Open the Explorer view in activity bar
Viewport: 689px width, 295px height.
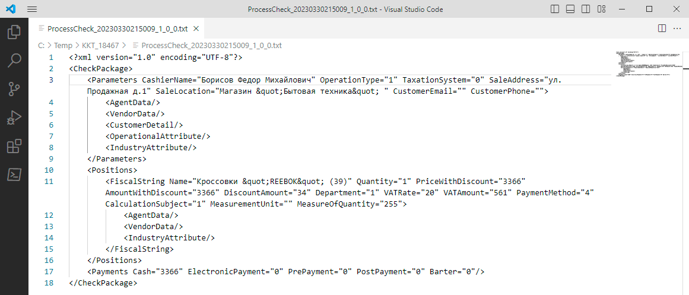tap(14, 33)
